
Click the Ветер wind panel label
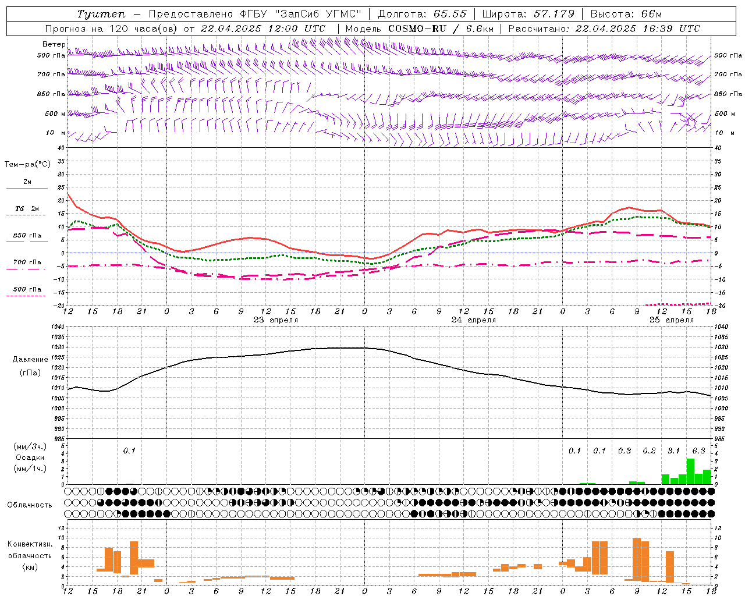tap(54, 44)
